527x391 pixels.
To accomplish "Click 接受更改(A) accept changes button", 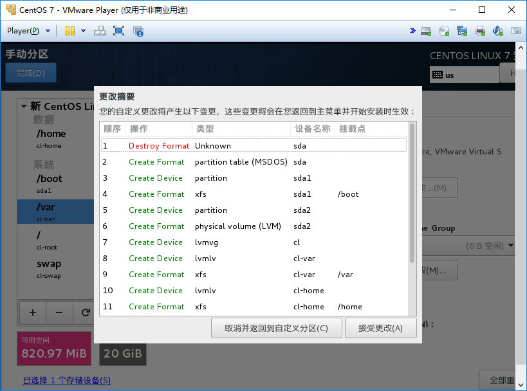I will 380,328.
